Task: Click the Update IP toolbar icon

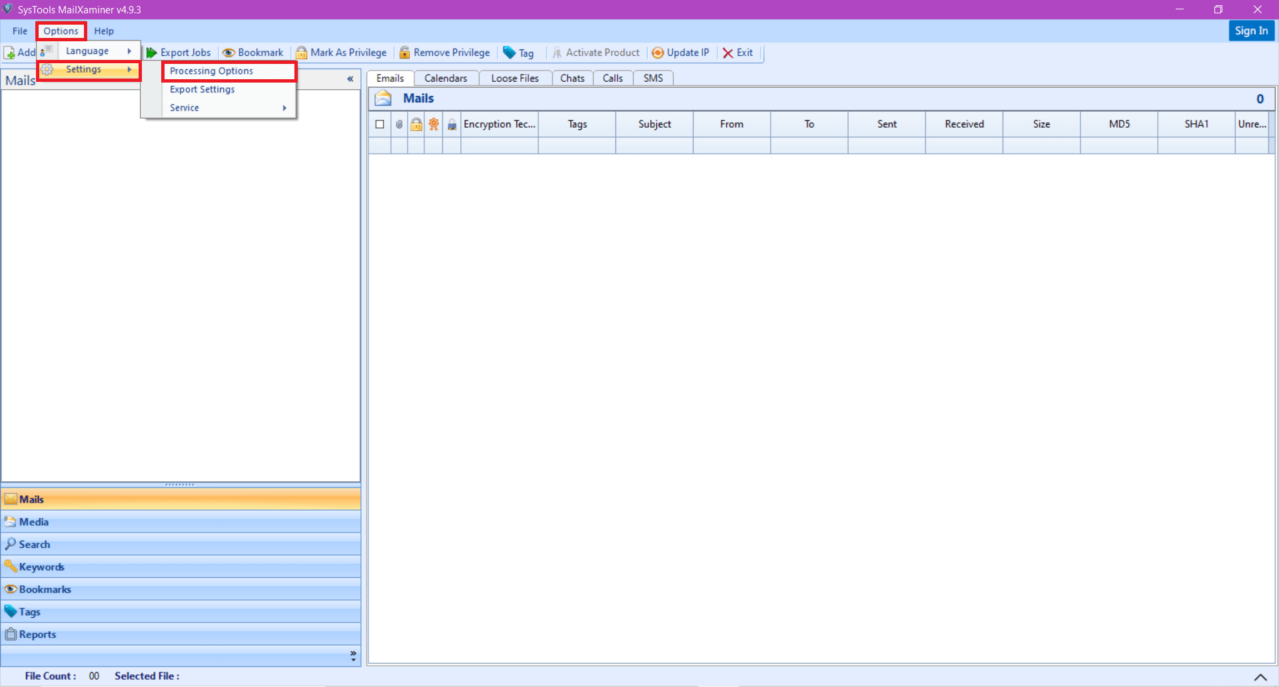Action: (x=657, y=53)
